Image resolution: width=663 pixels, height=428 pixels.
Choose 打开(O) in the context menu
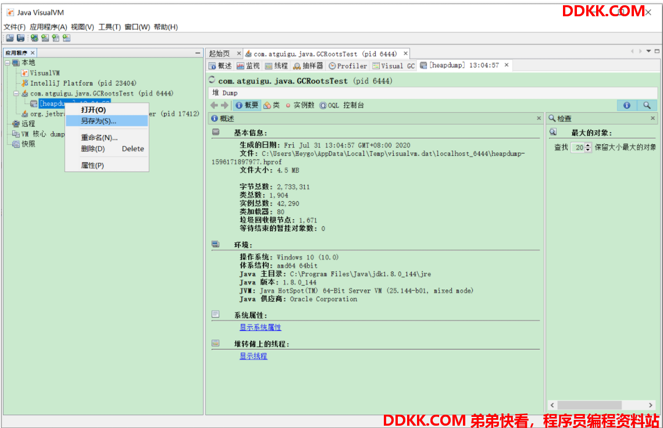pos(106,110)
